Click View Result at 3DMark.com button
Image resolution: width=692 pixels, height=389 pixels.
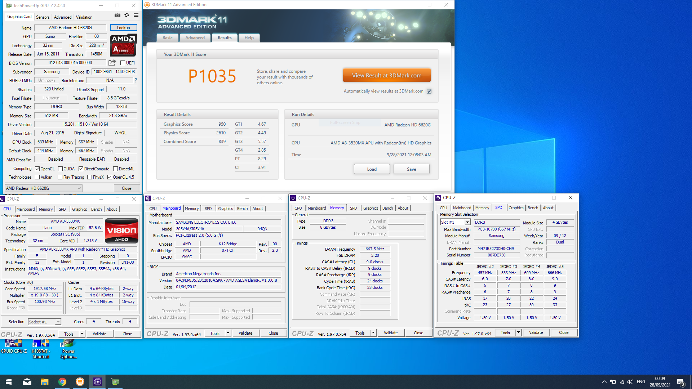(387, 76)
